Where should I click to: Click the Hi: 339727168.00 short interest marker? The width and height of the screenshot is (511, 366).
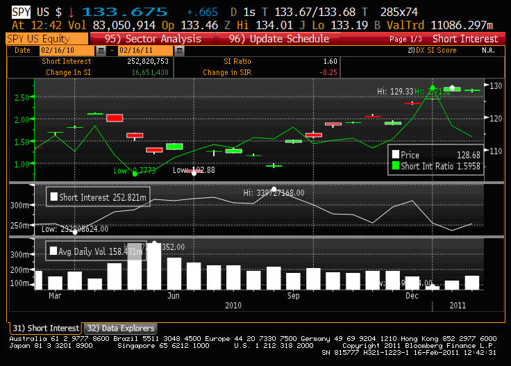coord(274,192)
